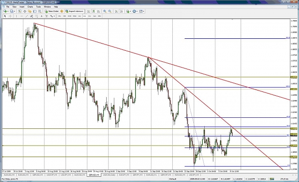Toggle Expert Advisors on or off
Screen dimensions: 299x182
click(74, 11)
